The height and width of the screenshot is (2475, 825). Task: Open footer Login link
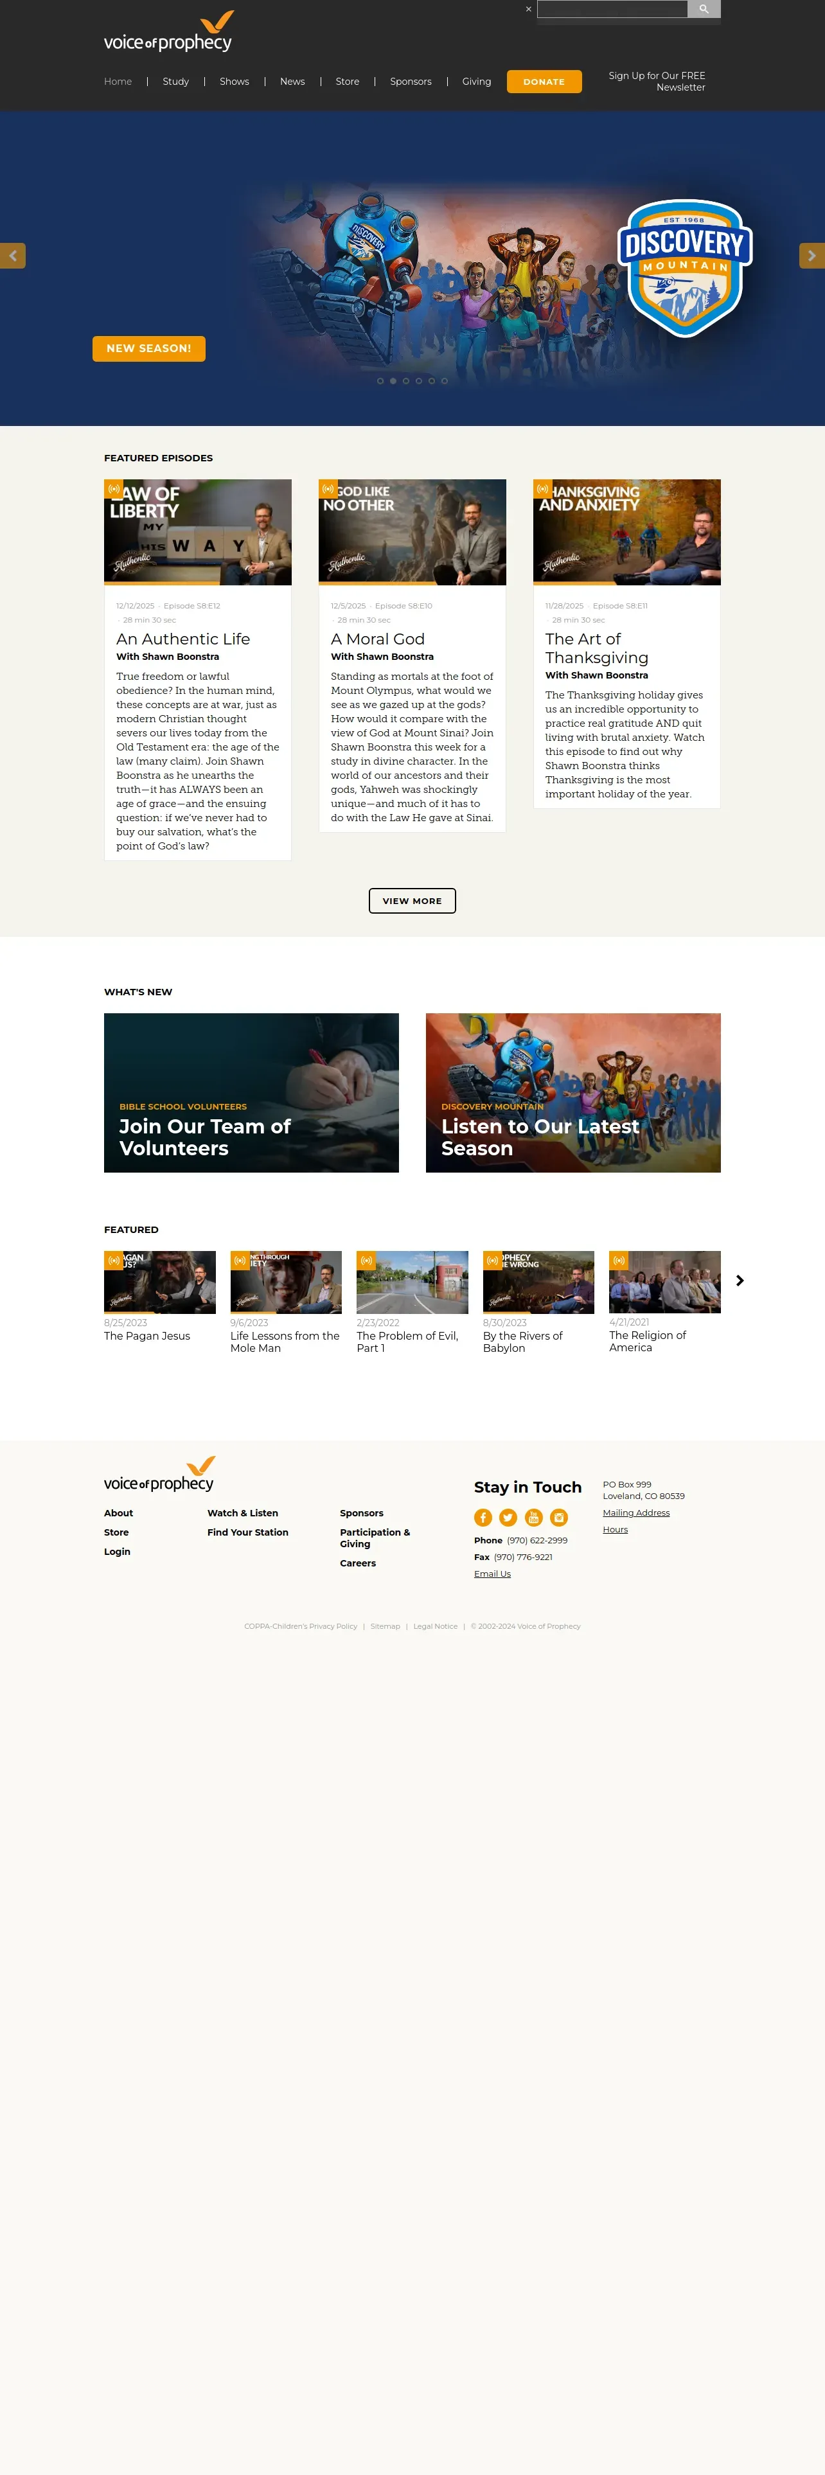(x=117, y=1552)
